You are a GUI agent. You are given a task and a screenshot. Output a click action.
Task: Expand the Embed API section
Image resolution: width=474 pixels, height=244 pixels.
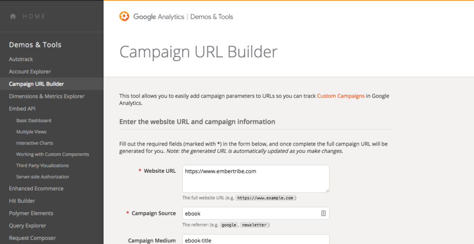click(x=22, y=109)
